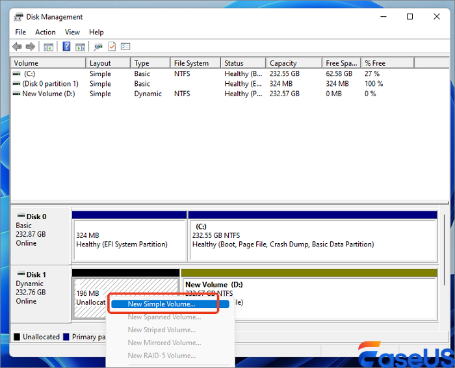
Task: Click the settings list toolbar icon
Action: [125, 46]
